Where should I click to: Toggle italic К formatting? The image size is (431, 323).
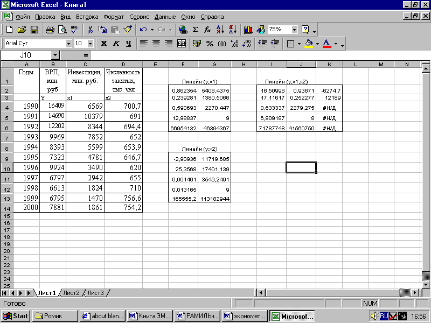(116, 44)
